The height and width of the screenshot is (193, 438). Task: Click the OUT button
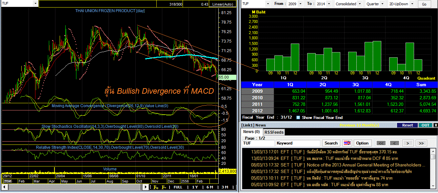click(x=426, y=125)
